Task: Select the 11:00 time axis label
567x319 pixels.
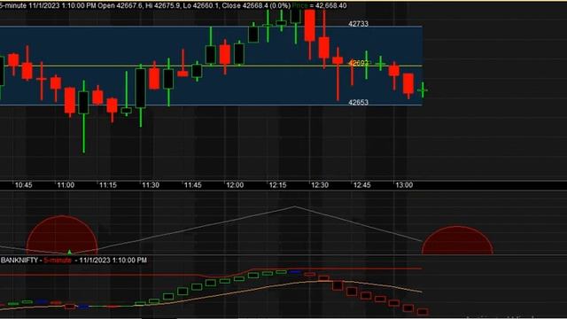Action: pos(66,185)
